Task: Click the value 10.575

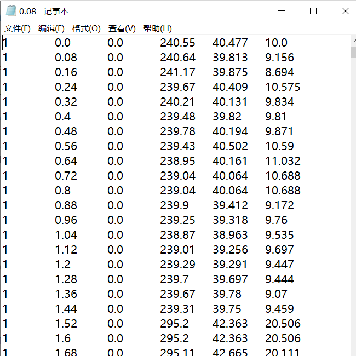Action: coord(283,87)
